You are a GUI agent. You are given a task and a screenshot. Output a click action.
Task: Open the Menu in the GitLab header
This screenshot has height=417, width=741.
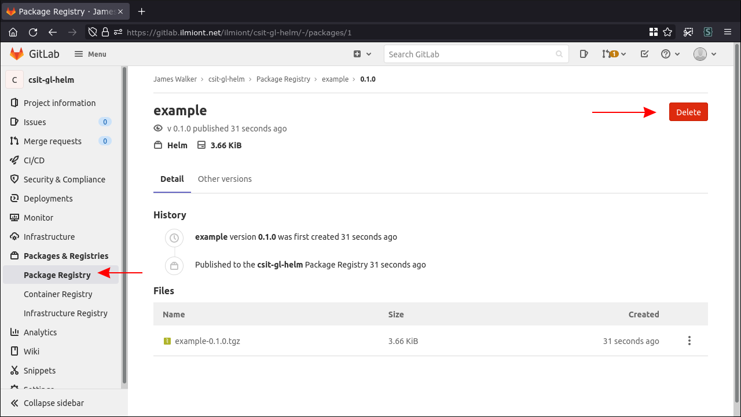click(90, 54)
